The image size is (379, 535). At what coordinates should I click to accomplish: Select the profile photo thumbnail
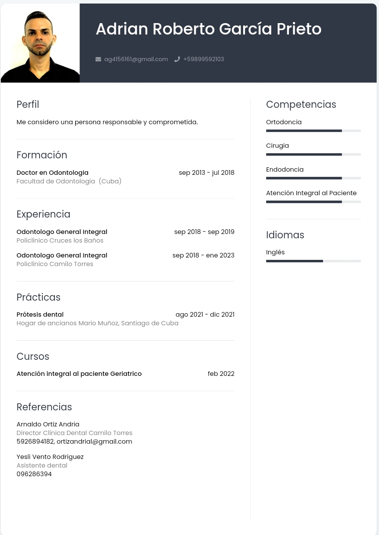click(x=40, y=43)
